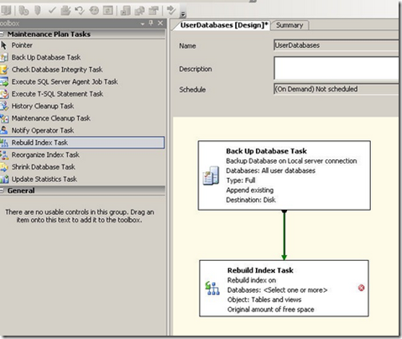Collapse the General toolbox group
The width and height of the screenshot is (402, 339).
[x=2, y=190]
